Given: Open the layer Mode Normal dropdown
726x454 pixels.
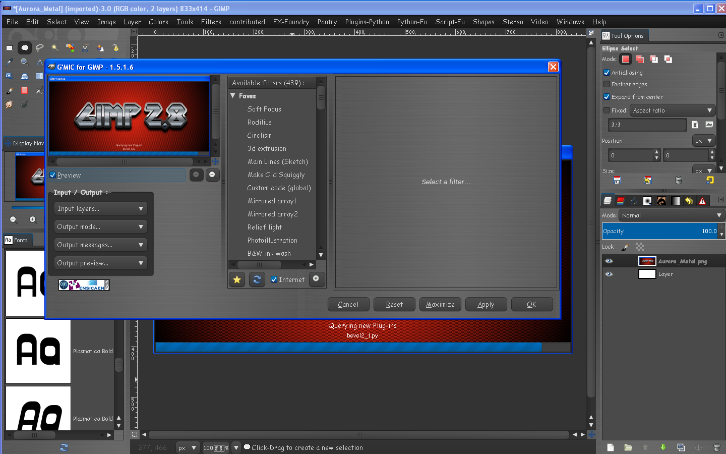Looking at the screenshot, I should tap(672, 215).
